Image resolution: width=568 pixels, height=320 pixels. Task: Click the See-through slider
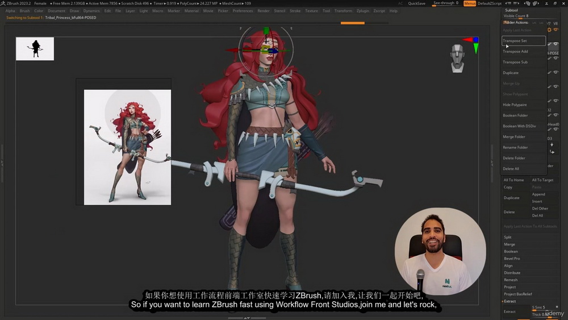446,3
